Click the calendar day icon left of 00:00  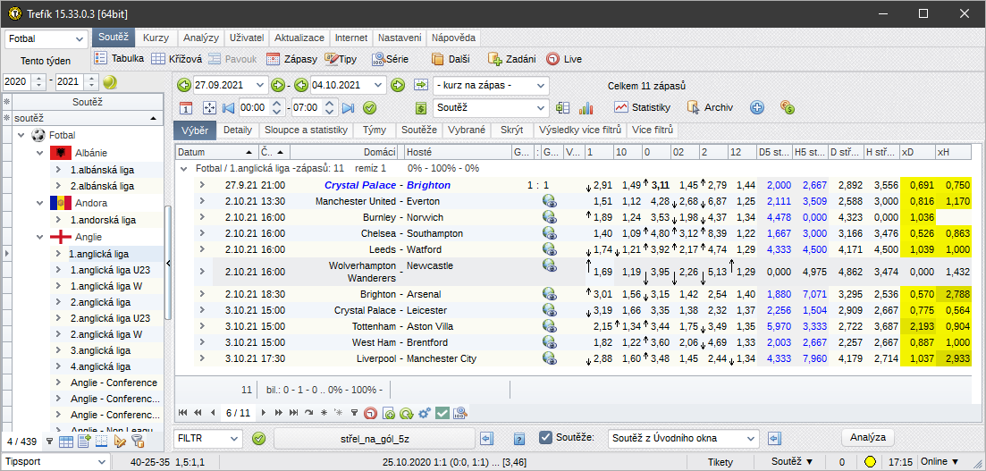tap(186, 108)
